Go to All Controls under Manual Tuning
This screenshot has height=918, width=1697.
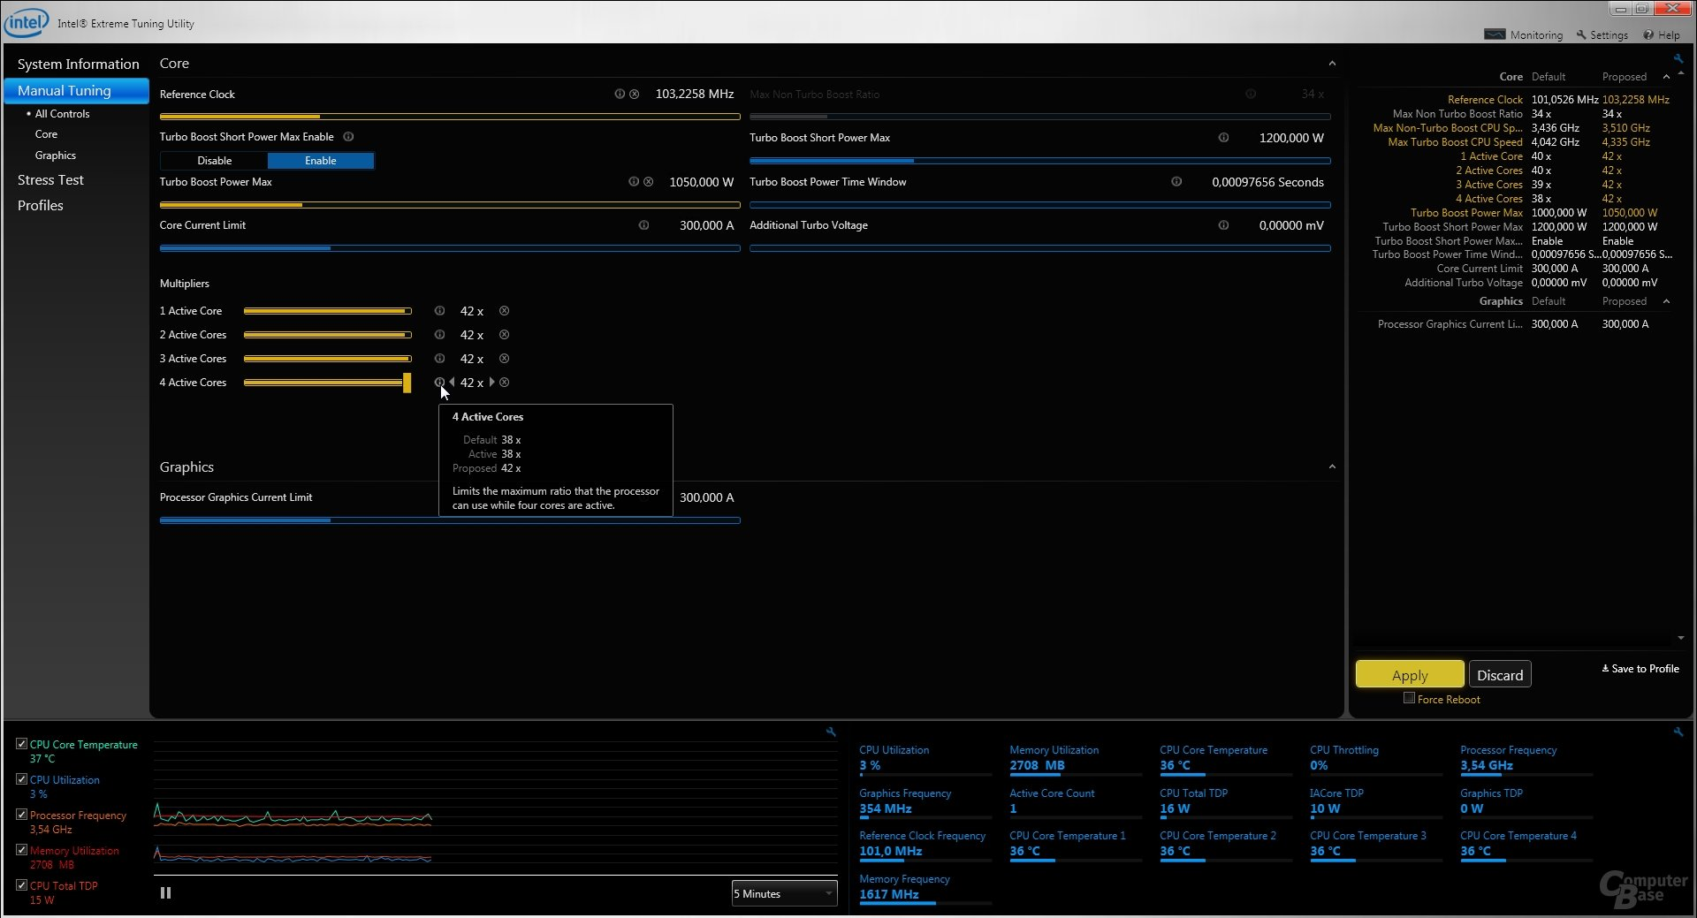(62, 114)
